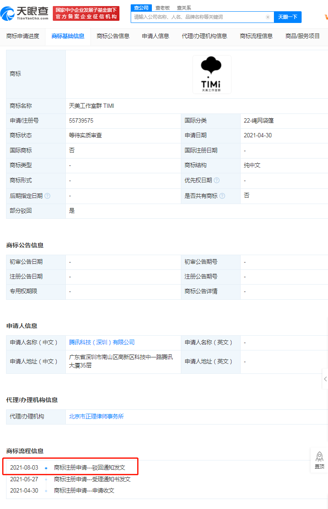
Task: Click the 天眼一下 search button
Action: click(x=288, y=17)
